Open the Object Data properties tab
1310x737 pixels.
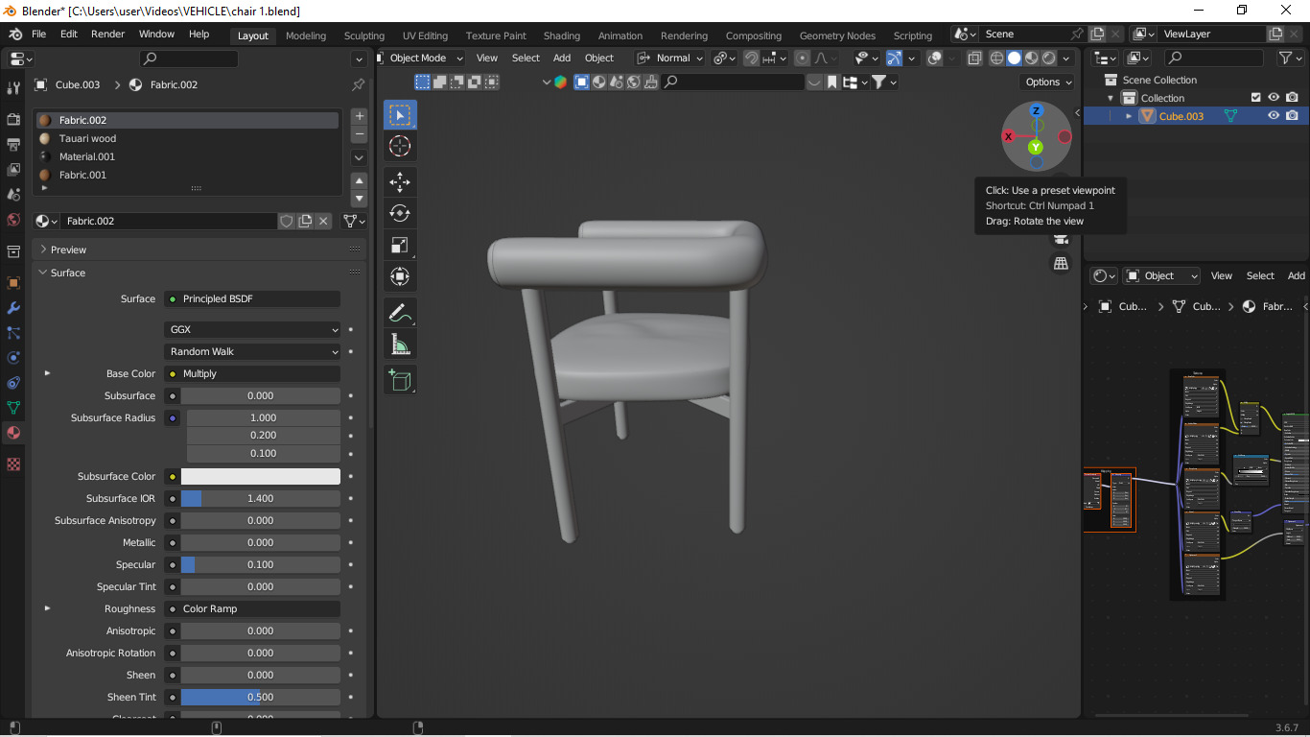pos(13,408)
